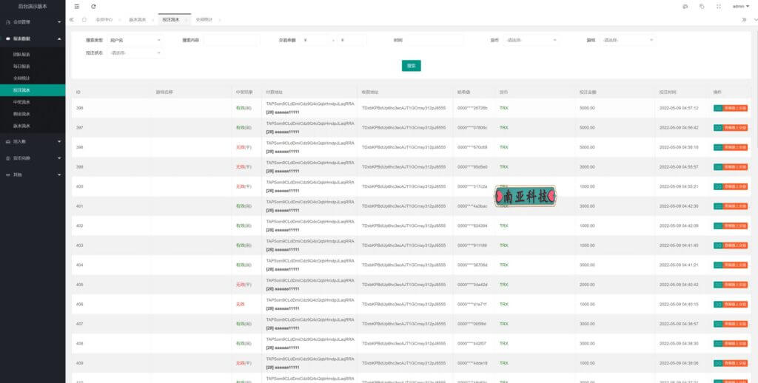
Task: Open the admin user dropdown
Action: pyautogui.click(x=740, y=7)
